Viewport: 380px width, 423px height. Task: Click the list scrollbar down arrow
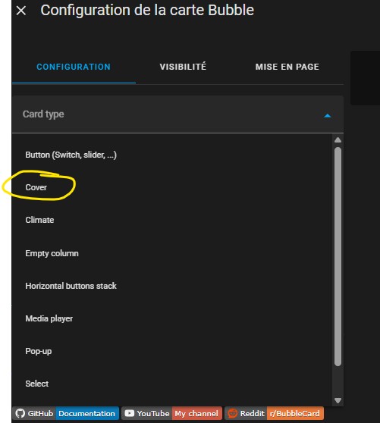pyautogui.click(x=338, y=400)
